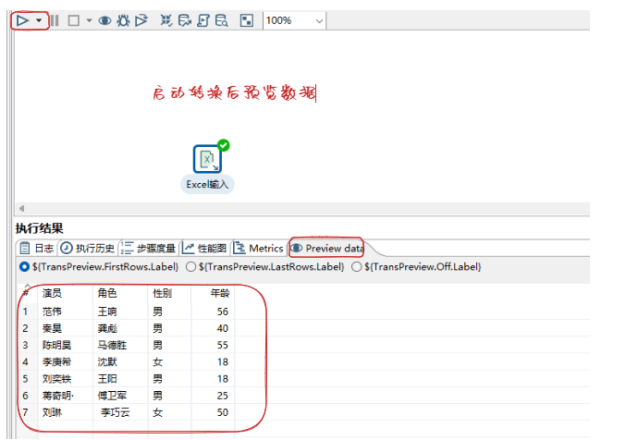Switch to the 性能图 tab

click(204, 248)
